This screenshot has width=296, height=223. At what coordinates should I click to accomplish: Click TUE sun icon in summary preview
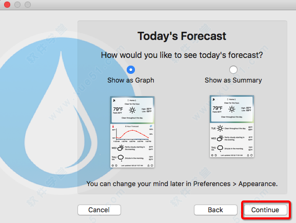tap(220, 128)
